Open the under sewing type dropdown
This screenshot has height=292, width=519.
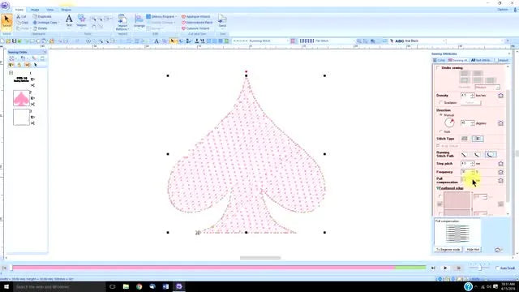coord(487,87)
